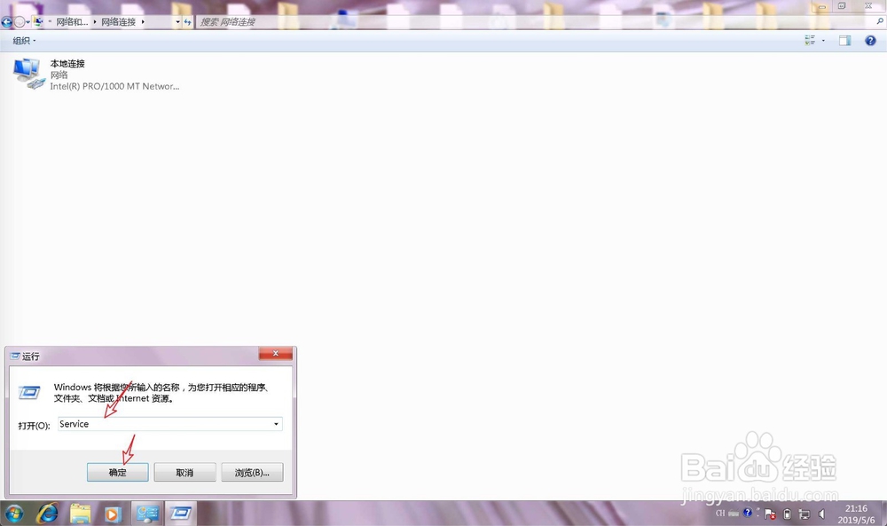The image size is (887, 526).
Task: Open Control Panel from the taskbar
Action: click(146, 514)
